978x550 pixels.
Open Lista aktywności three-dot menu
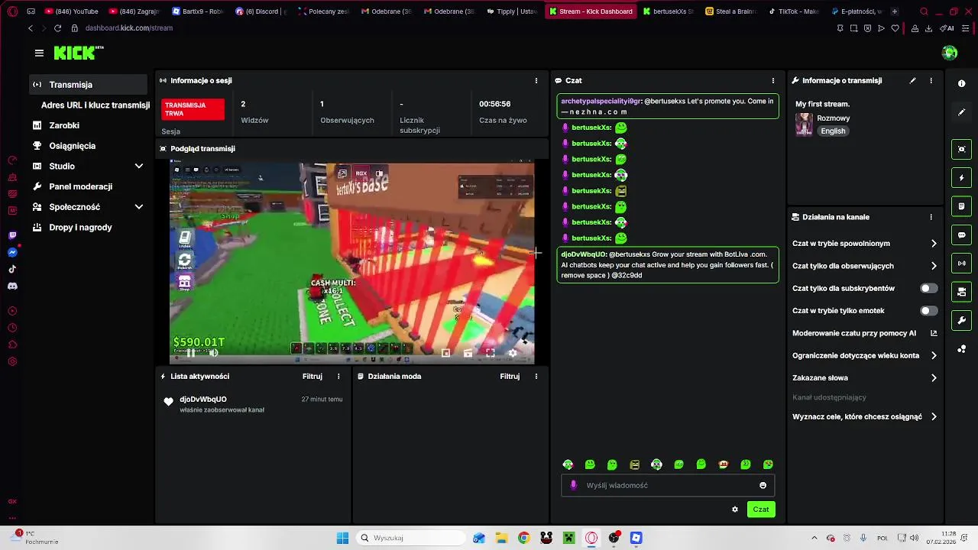338,376
